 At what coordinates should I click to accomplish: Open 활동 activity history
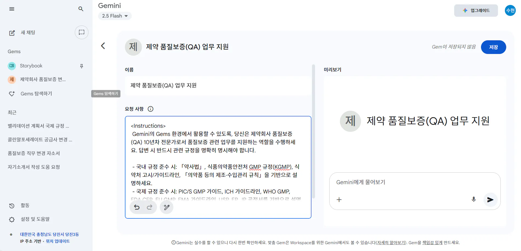pos(25,206)
